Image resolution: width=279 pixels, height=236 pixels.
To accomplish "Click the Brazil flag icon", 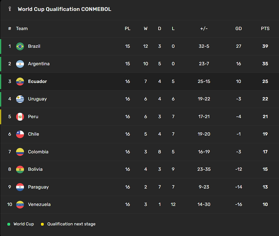I will [x=20, y=46].
